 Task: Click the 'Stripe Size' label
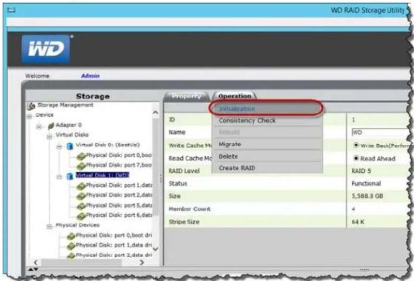click(x=184, y=222)
